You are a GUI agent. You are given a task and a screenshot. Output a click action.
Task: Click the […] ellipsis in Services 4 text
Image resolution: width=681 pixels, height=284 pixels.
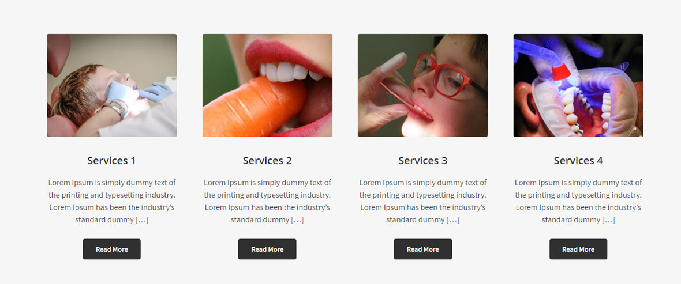coord(608,220)
